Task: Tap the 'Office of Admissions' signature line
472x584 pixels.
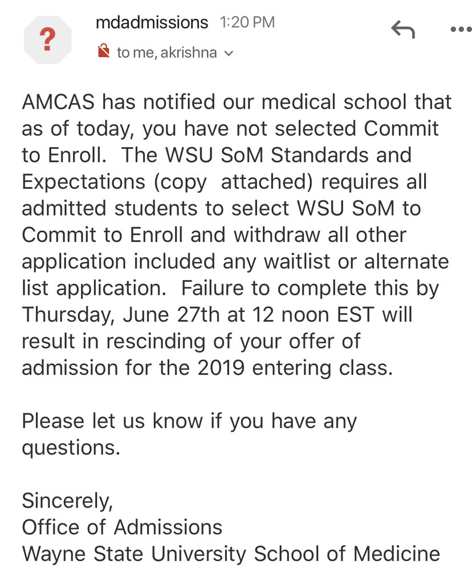Action: click(122, 528)
